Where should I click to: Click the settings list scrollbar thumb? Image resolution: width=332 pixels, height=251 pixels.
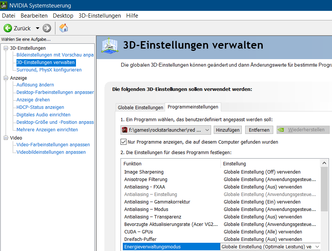point(324,189)
